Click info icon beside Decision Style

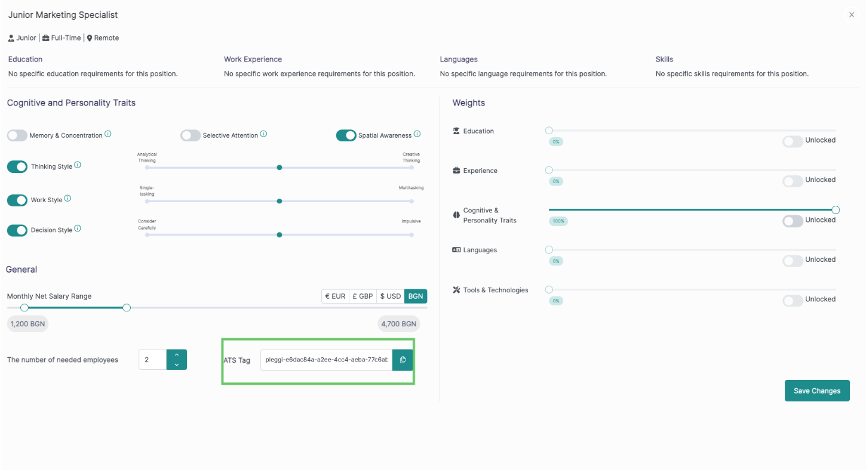point(78,228)
